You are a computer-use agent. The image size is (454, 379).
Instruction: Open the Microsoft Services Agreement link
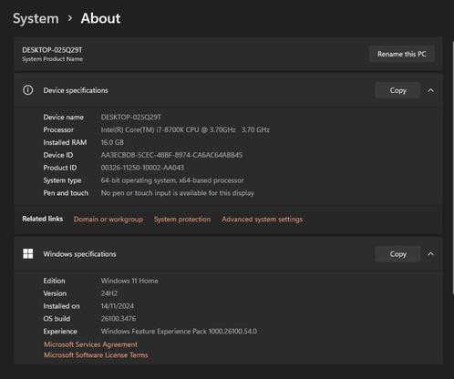click(90, 344)
